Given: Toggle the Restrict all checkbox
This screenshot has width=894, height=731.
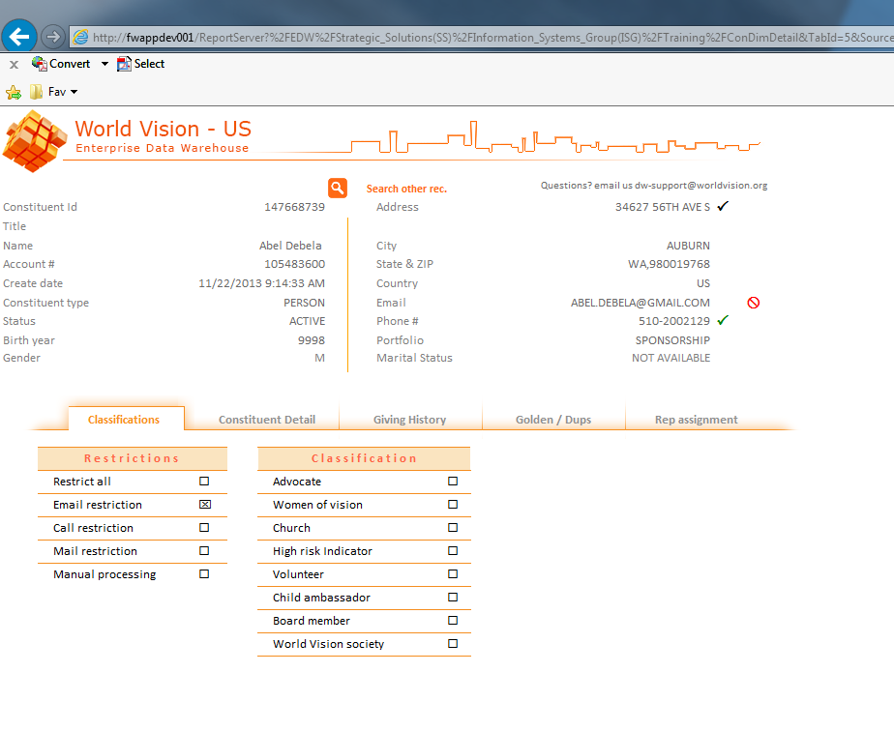Looking at the screenshot, I should point(204,481).
